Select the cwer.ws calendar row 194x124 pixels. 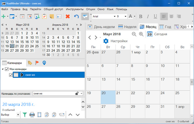(x=49, y=75)
